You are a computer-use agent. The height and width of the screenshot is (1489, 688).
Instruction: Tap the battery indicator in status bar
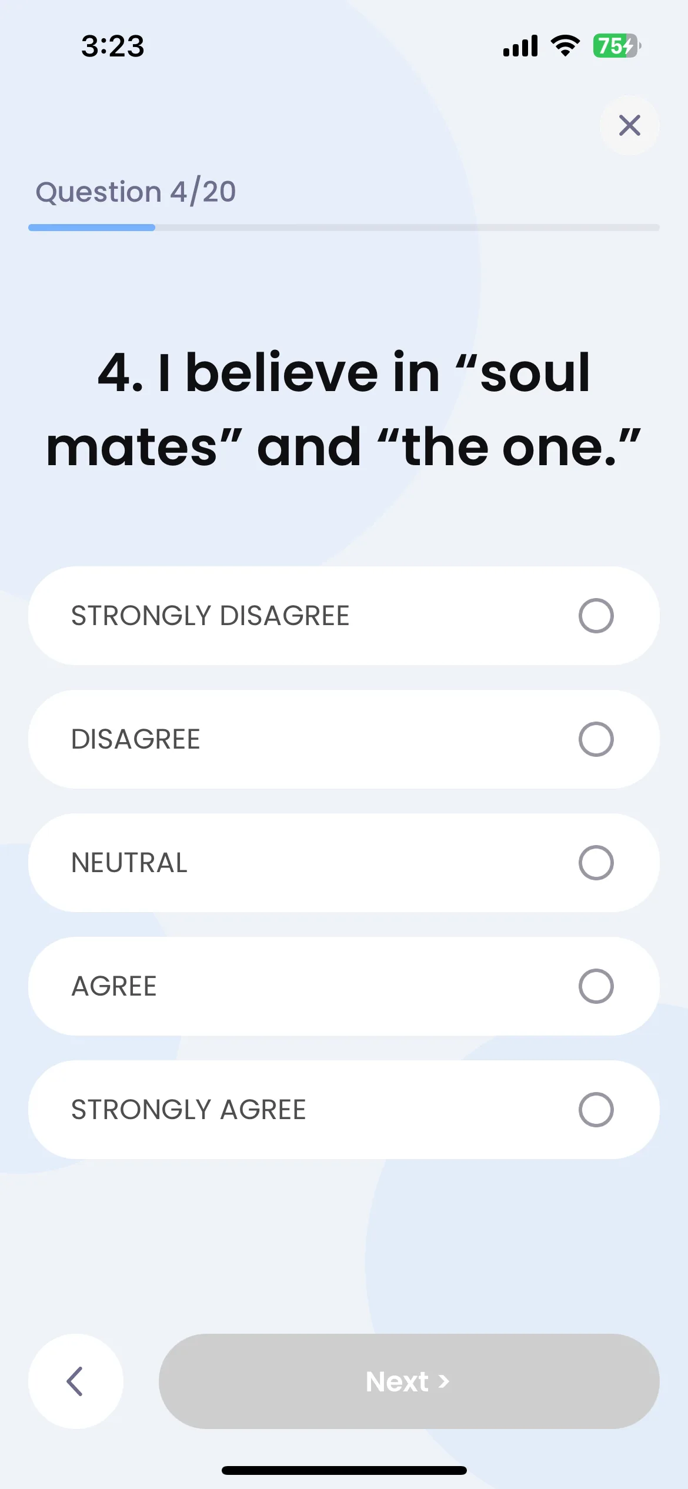[616, 46]
